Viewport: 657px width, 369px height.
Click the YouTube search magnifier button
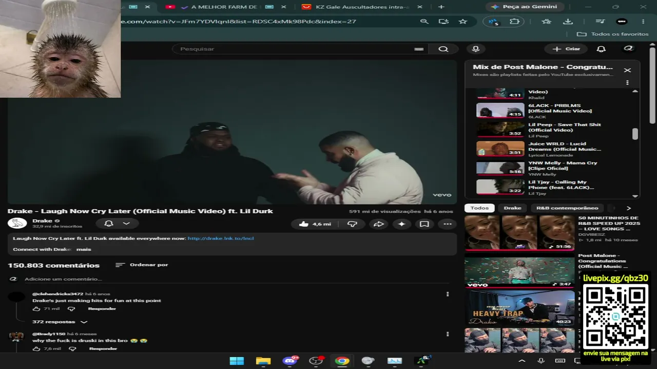(x=443, y=49)
